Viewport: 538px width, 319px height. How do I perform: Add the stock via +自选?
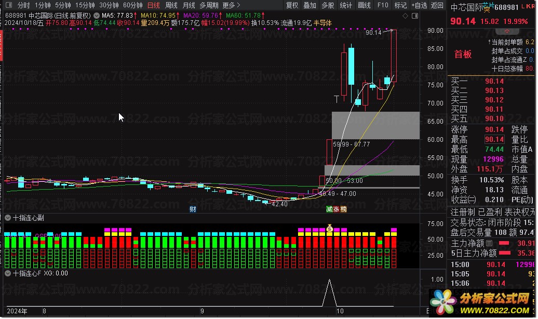pyautogui.click(x=419, y=5)
